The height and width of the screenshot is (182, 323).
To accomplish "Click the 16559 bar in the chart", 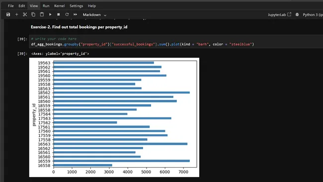I will (122, 161).
